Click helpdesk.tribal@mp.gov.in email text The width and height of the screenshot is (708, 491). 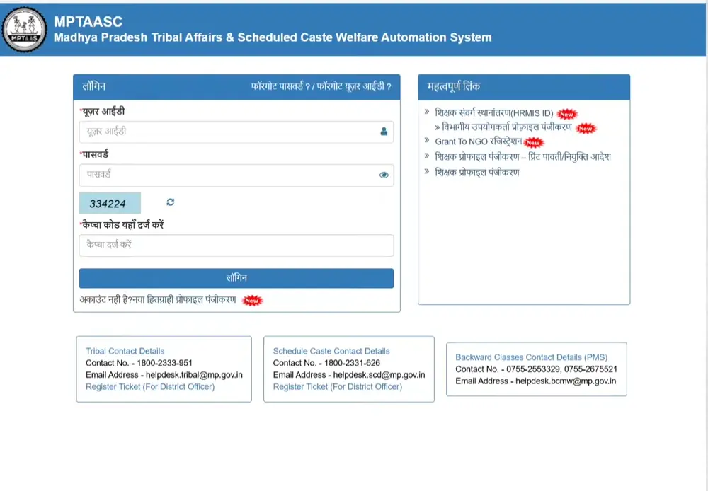pyautogui.click(x=194, y=375)
